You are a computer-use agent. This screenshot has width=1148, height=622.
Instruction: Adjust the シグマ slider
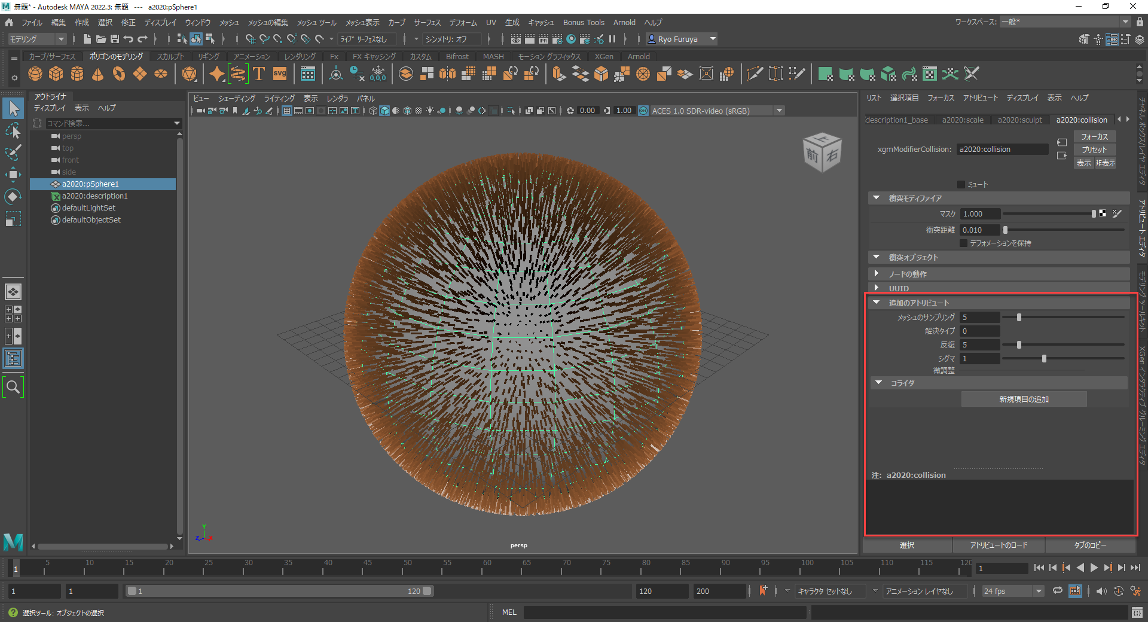point(1044,358)
